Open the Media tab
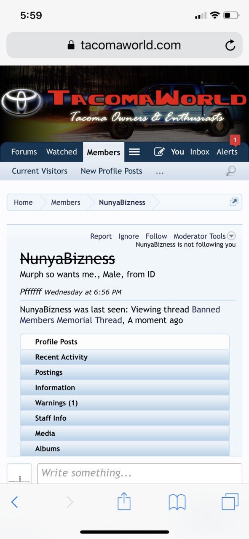249x539 pixels. coord(125,433)
